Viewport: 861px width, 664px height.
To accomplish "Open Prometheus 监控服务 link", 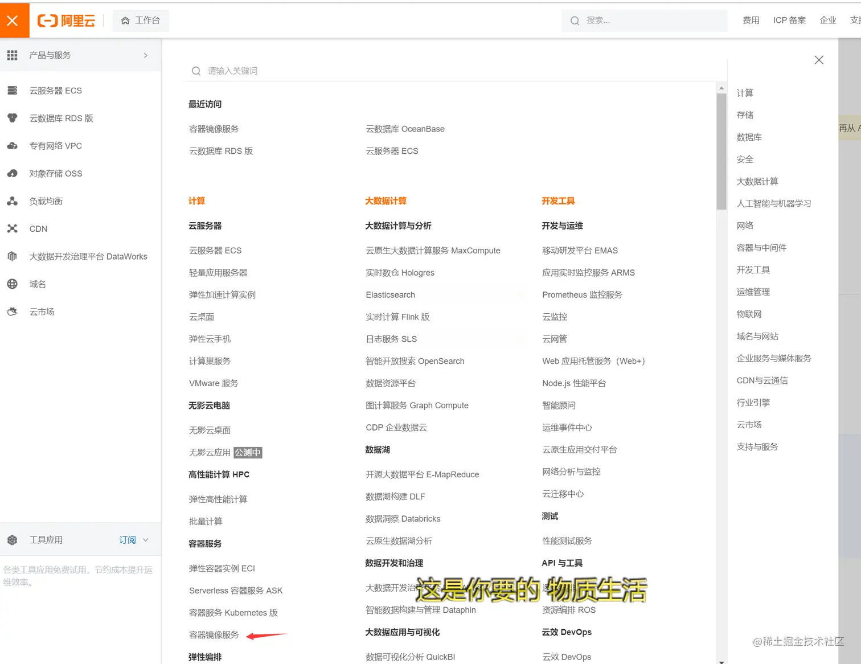I will pos(582,295).
